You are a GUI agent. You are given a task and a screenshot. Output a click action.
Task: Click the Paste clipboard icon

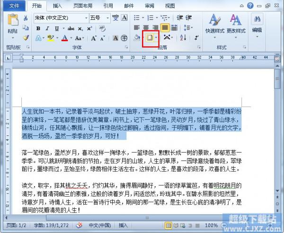point(12,20)
